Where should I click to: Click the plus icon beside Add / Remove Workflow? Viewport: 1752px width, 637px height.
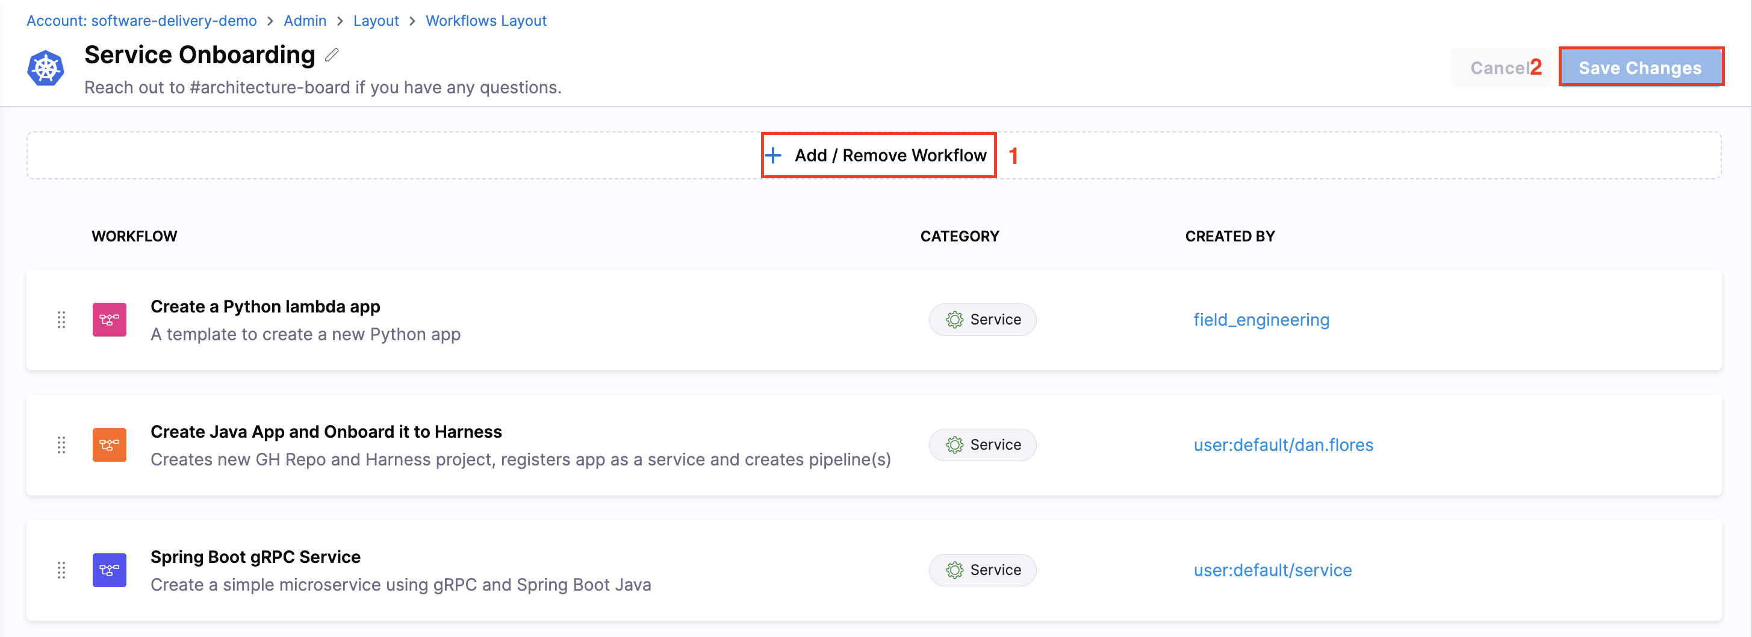coord(774,155)
